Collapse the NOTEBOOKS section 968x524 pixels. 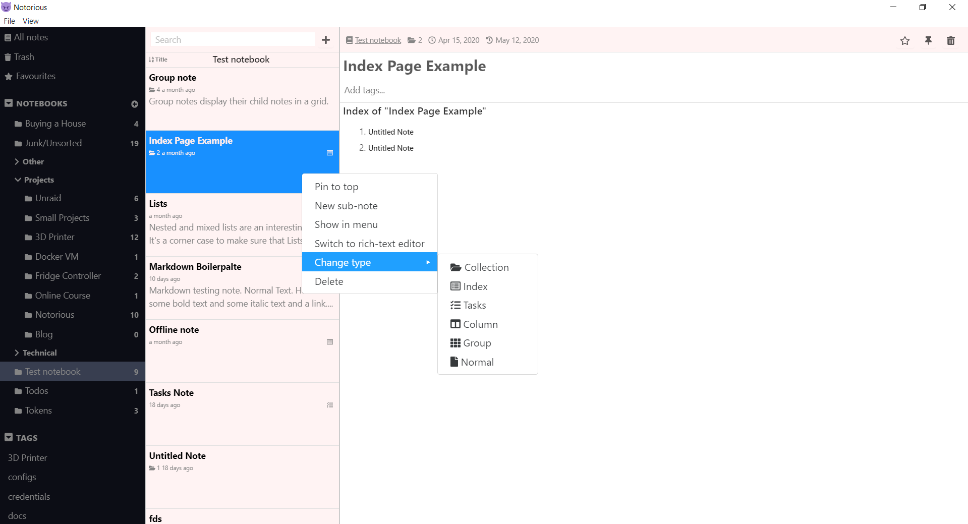pyautogui.click(x=9, y=103)
